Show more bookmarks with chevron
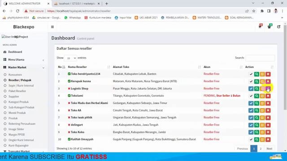 click(x=282, y=18)
